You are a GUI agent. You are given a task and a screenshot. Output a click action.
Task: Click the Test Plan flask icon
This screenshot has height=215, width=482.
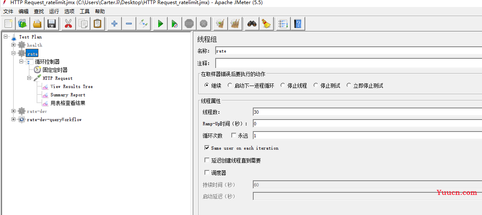pyautogui.click(x=14, y=37)
